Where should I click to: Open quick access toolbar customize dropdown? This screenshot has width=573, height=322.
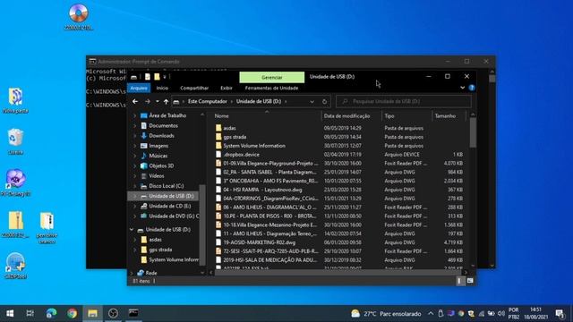click(165, 77)
